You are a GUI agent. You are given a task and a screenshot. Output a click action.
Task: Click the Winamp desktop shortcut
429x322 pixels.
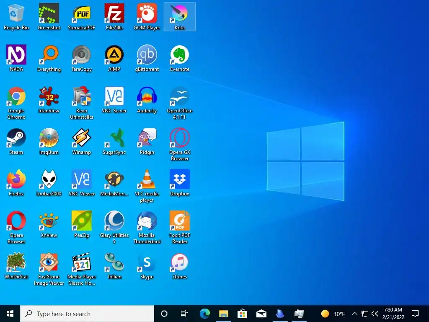tap(82, 142)
